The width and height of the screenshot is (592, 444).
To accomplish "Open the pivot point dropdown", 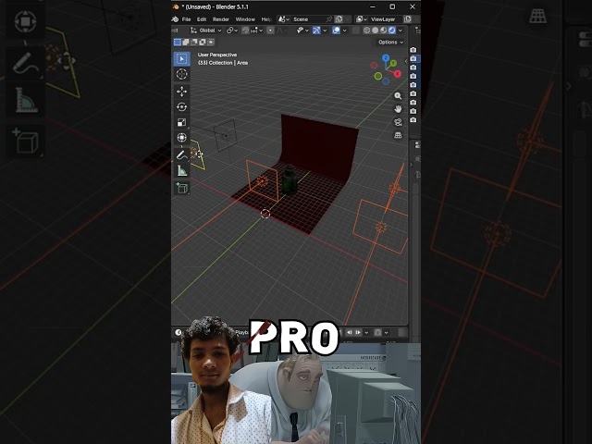I will point(231,31).
